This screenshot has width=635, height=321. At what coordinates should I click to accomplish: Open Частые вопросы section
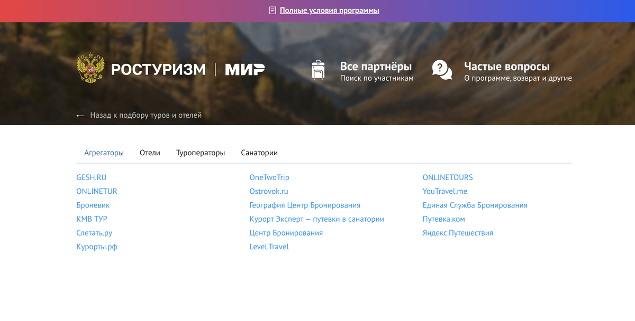tap(507, 67)
